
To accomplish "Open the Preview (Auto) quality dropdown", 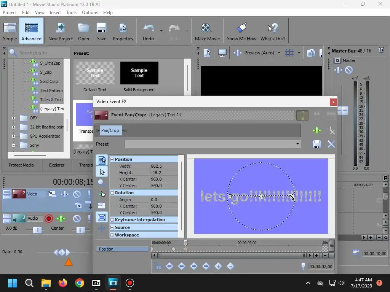I will (279, 52).
